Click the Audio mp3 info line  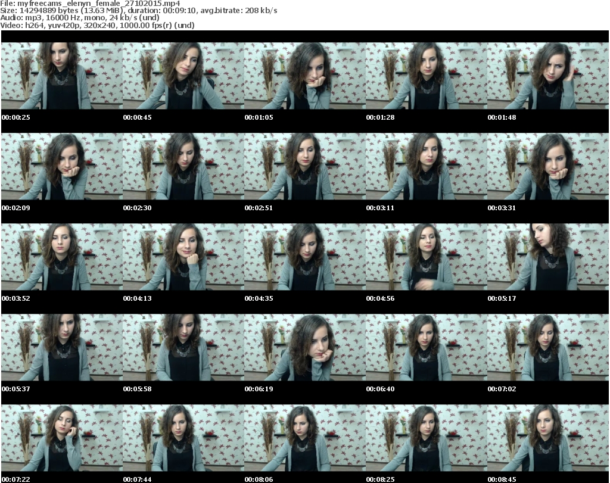80,18
